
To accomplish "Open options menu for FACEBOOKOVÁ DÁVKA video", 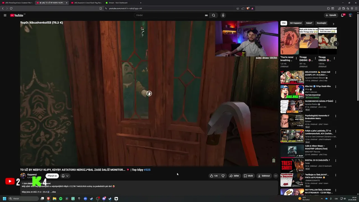I will point(335,102).
